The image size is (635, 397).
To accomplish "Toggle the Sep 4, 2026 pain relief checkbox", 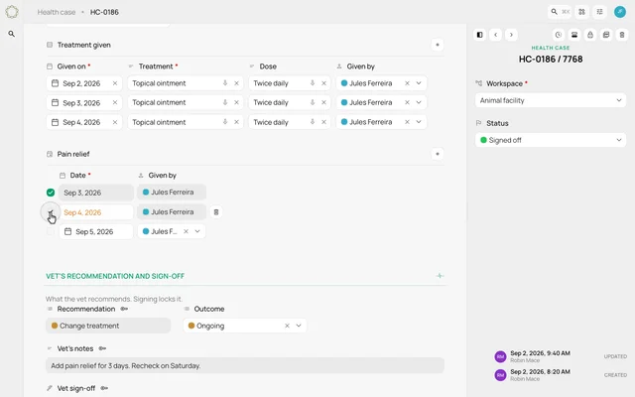I will point(51,211).
